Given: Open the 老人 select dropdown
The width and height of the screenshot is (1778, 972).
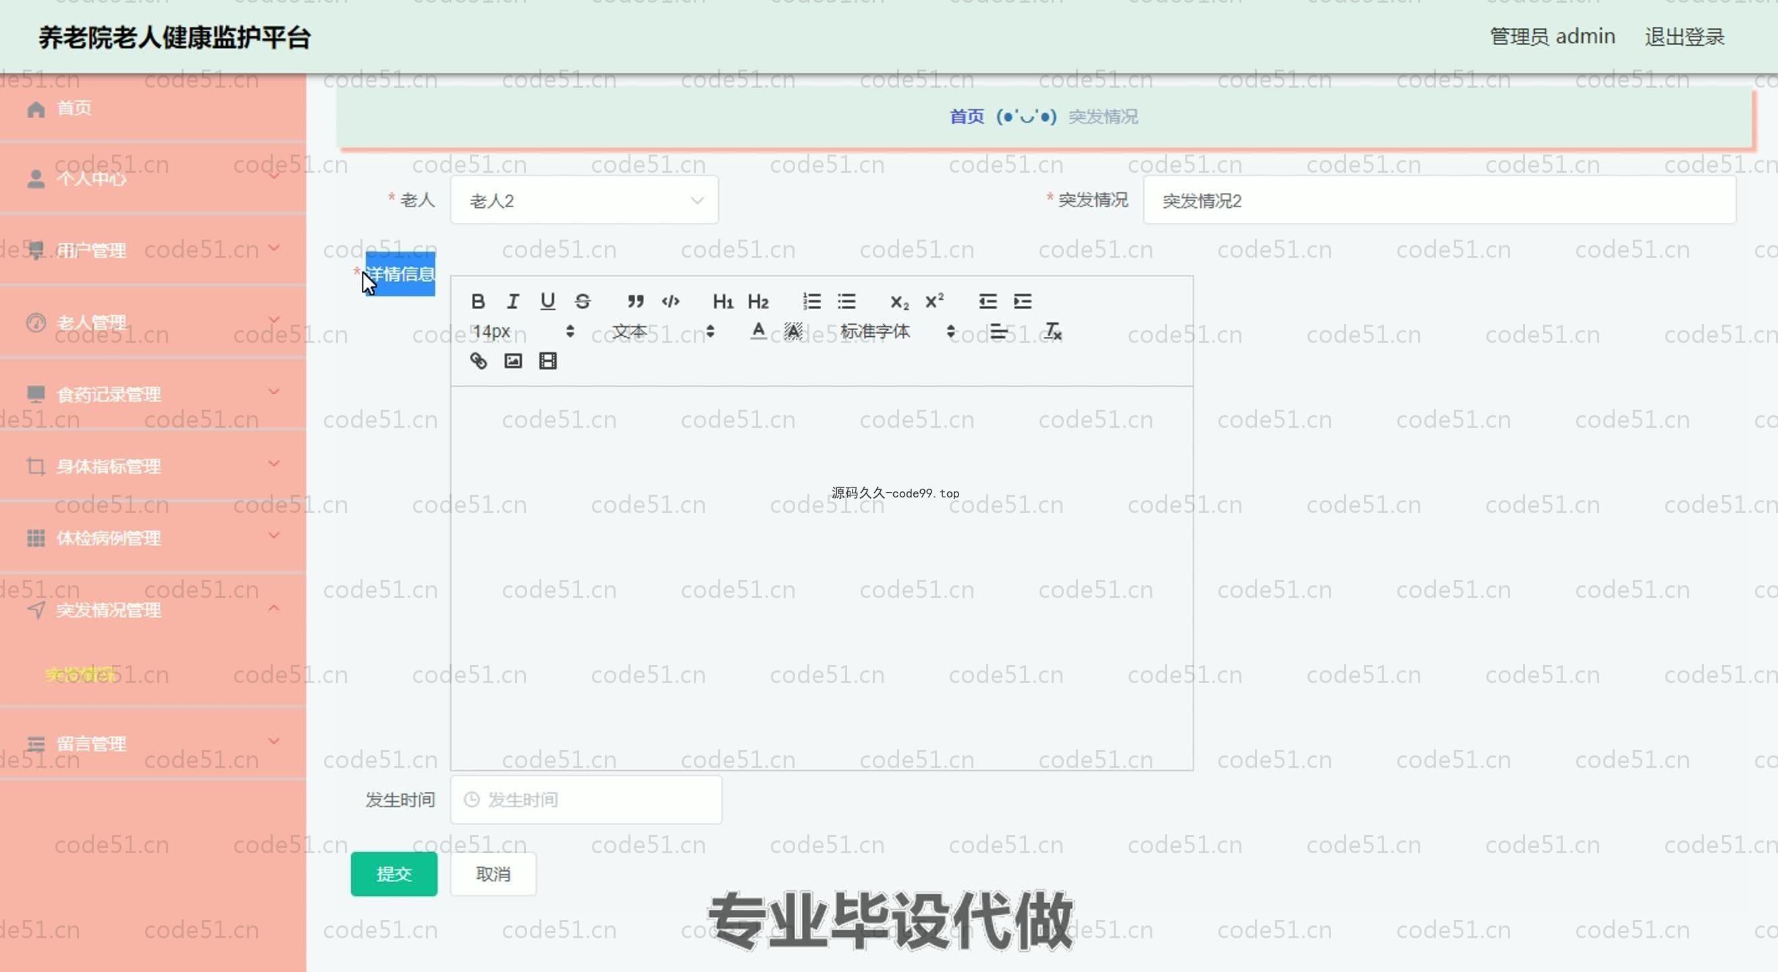Looking at the screenshot, I should 584,200.
